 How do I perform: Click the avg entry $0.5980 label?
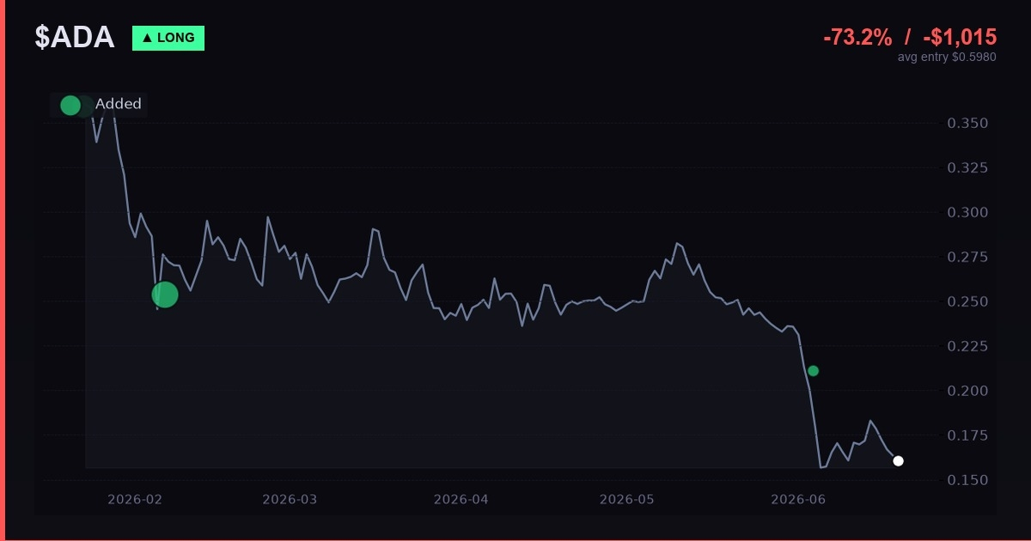(947, 57)
